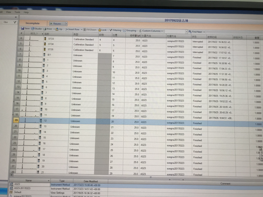The width and height of the screenshot is (263, 197).
Task: Open the search combo box dropdown arrow
Action: (x=186, y=32)
